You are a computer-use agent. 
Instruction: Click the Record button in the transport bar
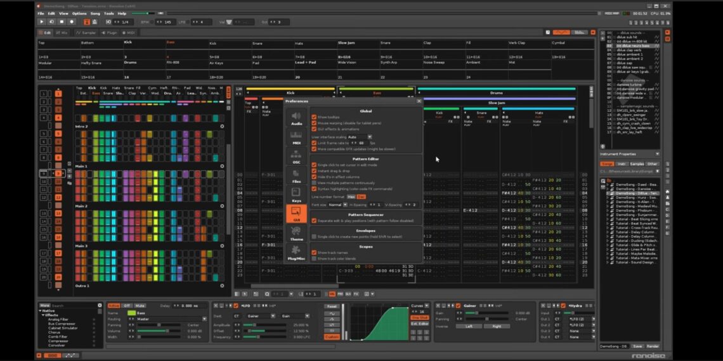point(72,22)
